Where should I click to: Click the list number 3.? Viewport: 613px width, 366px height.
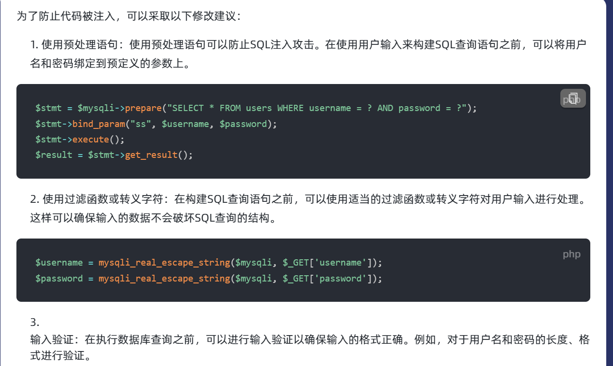point(35,323)
